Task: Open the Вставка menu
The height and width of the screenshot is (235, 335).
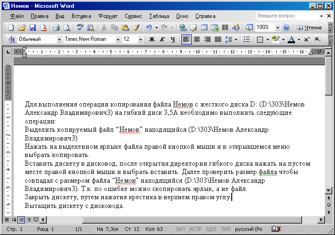Action: pyautogui.click(x=81, y=16)
